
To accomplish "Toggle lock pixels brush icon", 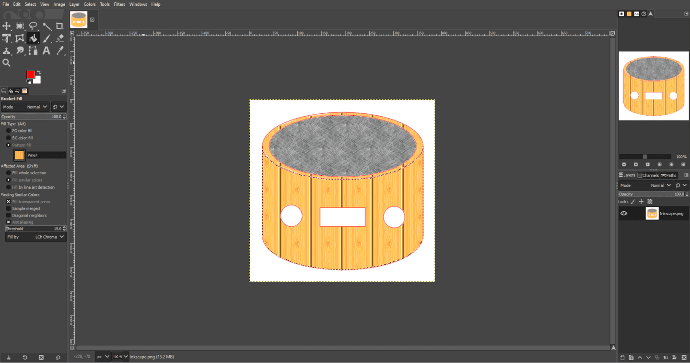I will coord(633,202).
